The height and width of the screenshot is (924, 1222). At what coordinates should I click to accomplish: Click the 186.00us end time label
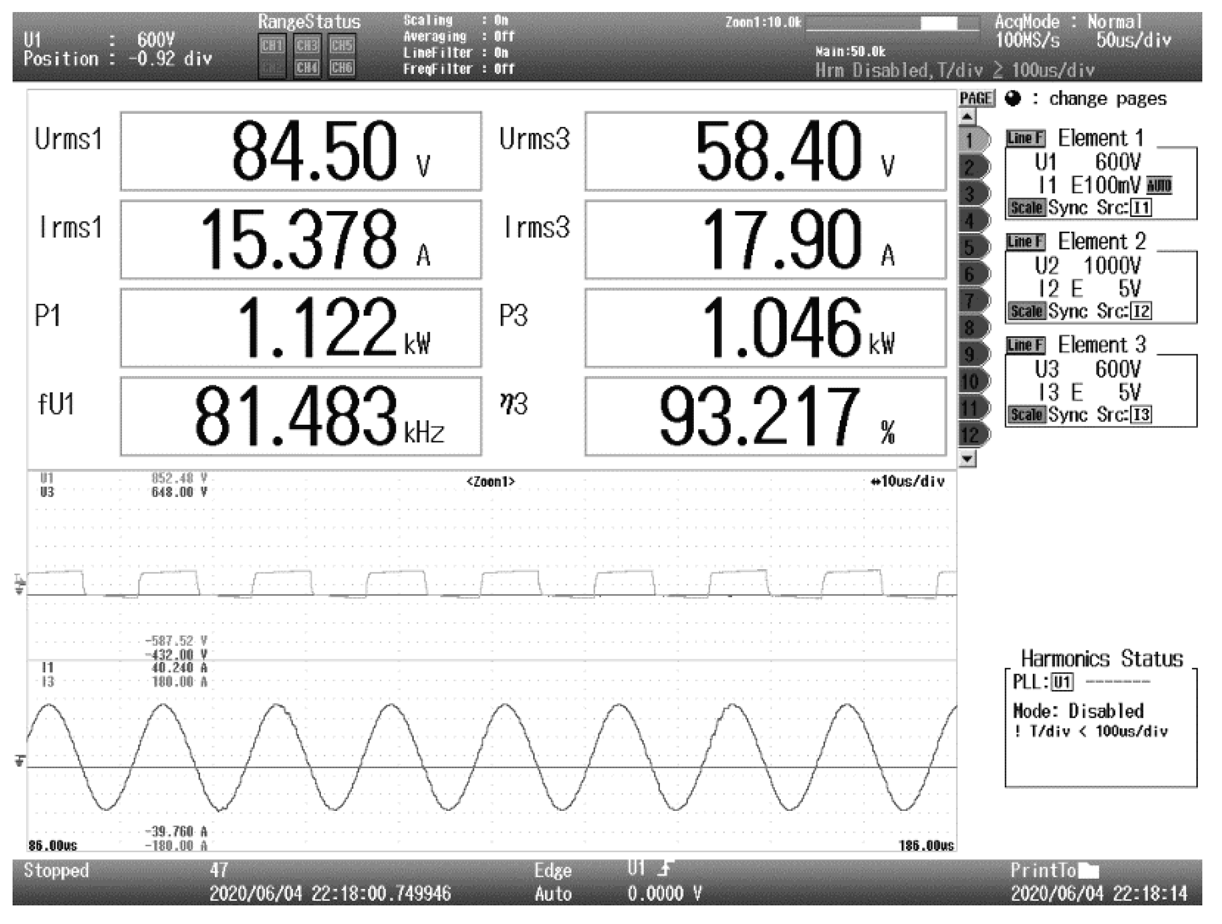click(926, 846)
